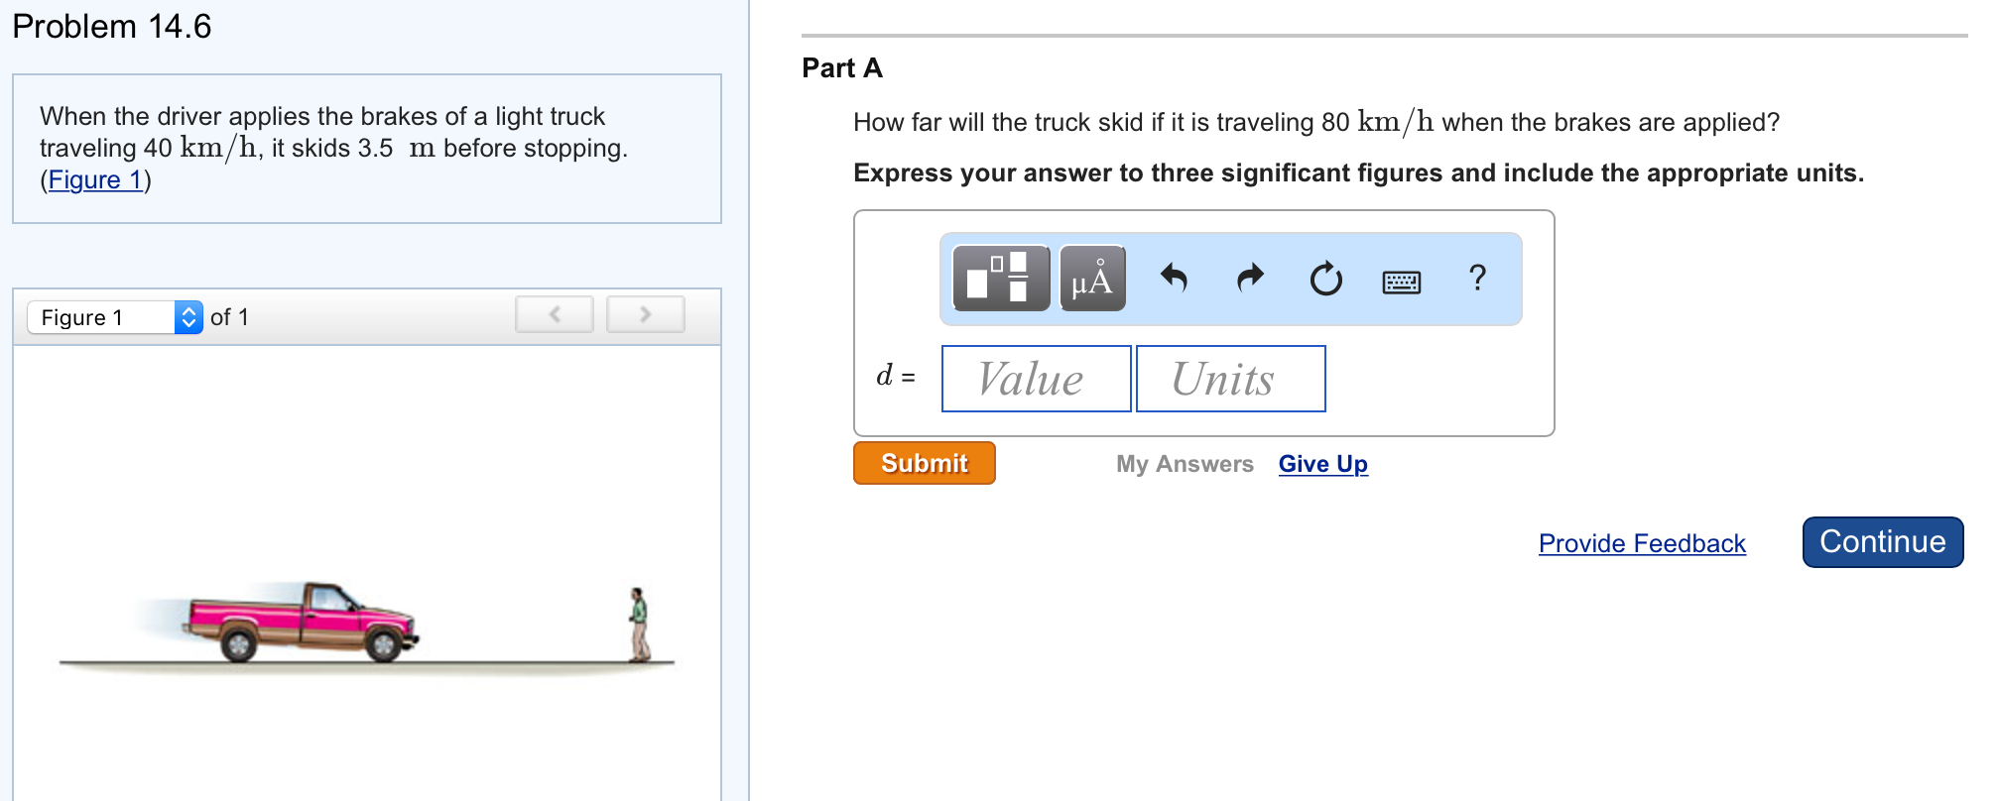
Task: Open the units symbols (µÅ) menu
Action: [1091, 279]
